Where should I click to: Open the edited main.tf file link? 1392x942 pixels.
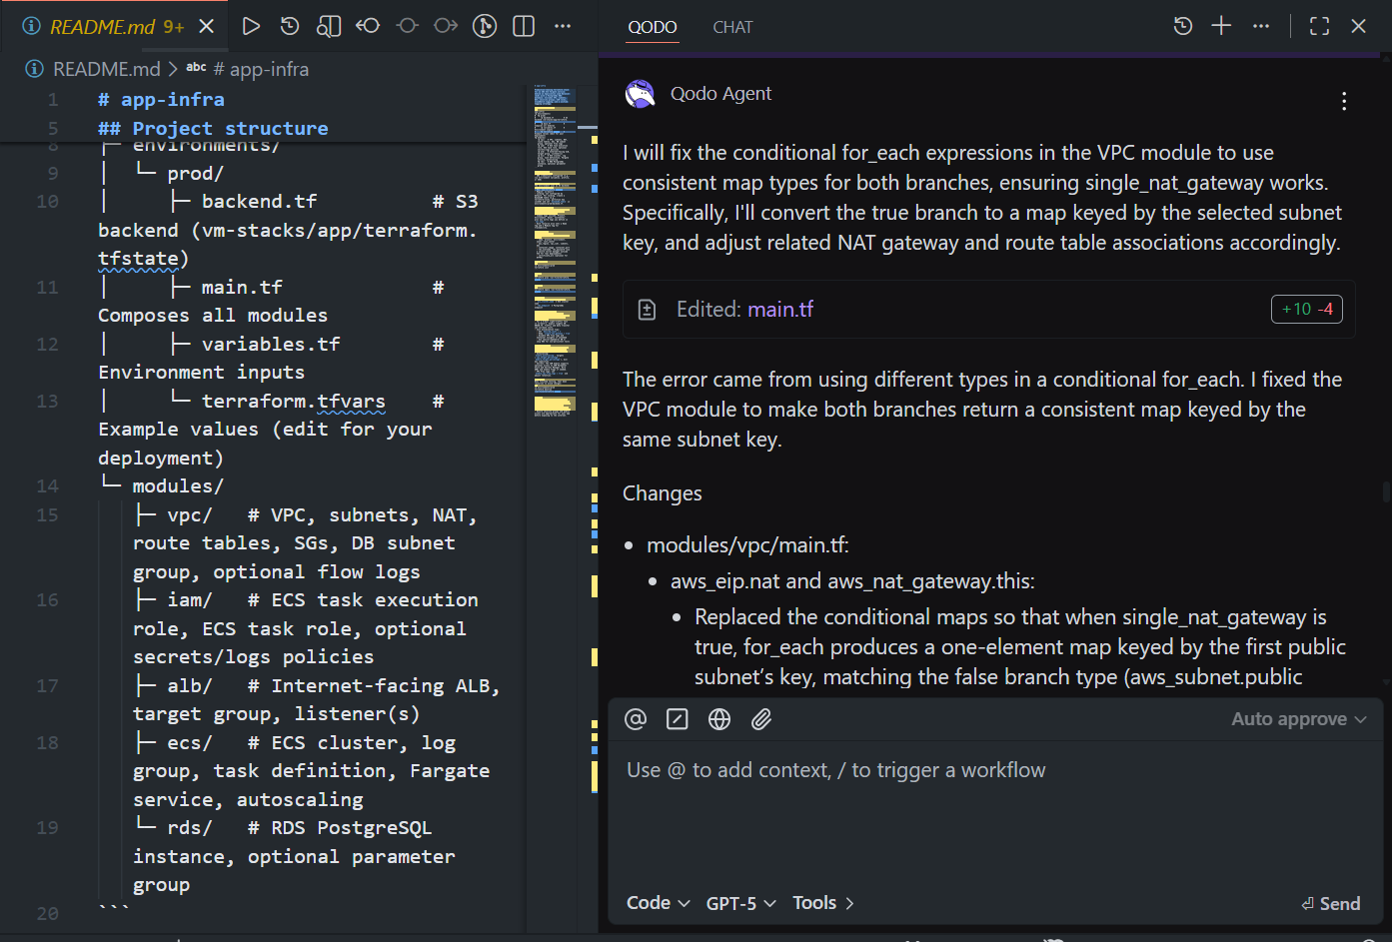780,310
